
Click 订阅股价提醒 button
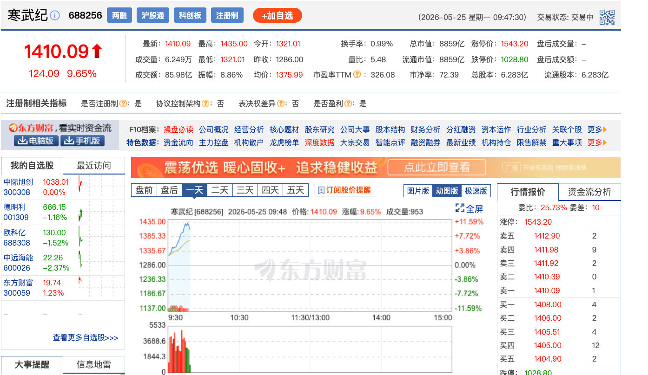(x=344, y=190)
